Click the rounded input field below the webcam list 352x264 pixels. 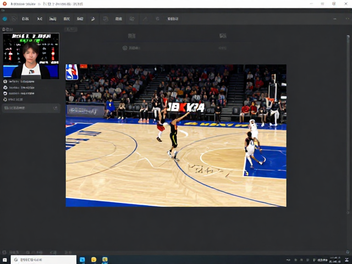(31, 108)
